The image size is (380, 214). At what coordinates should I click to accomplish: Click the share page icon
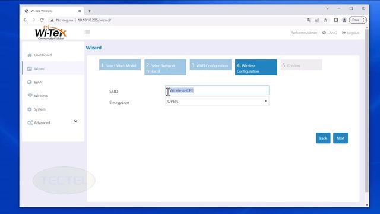[x=317, y=20]
